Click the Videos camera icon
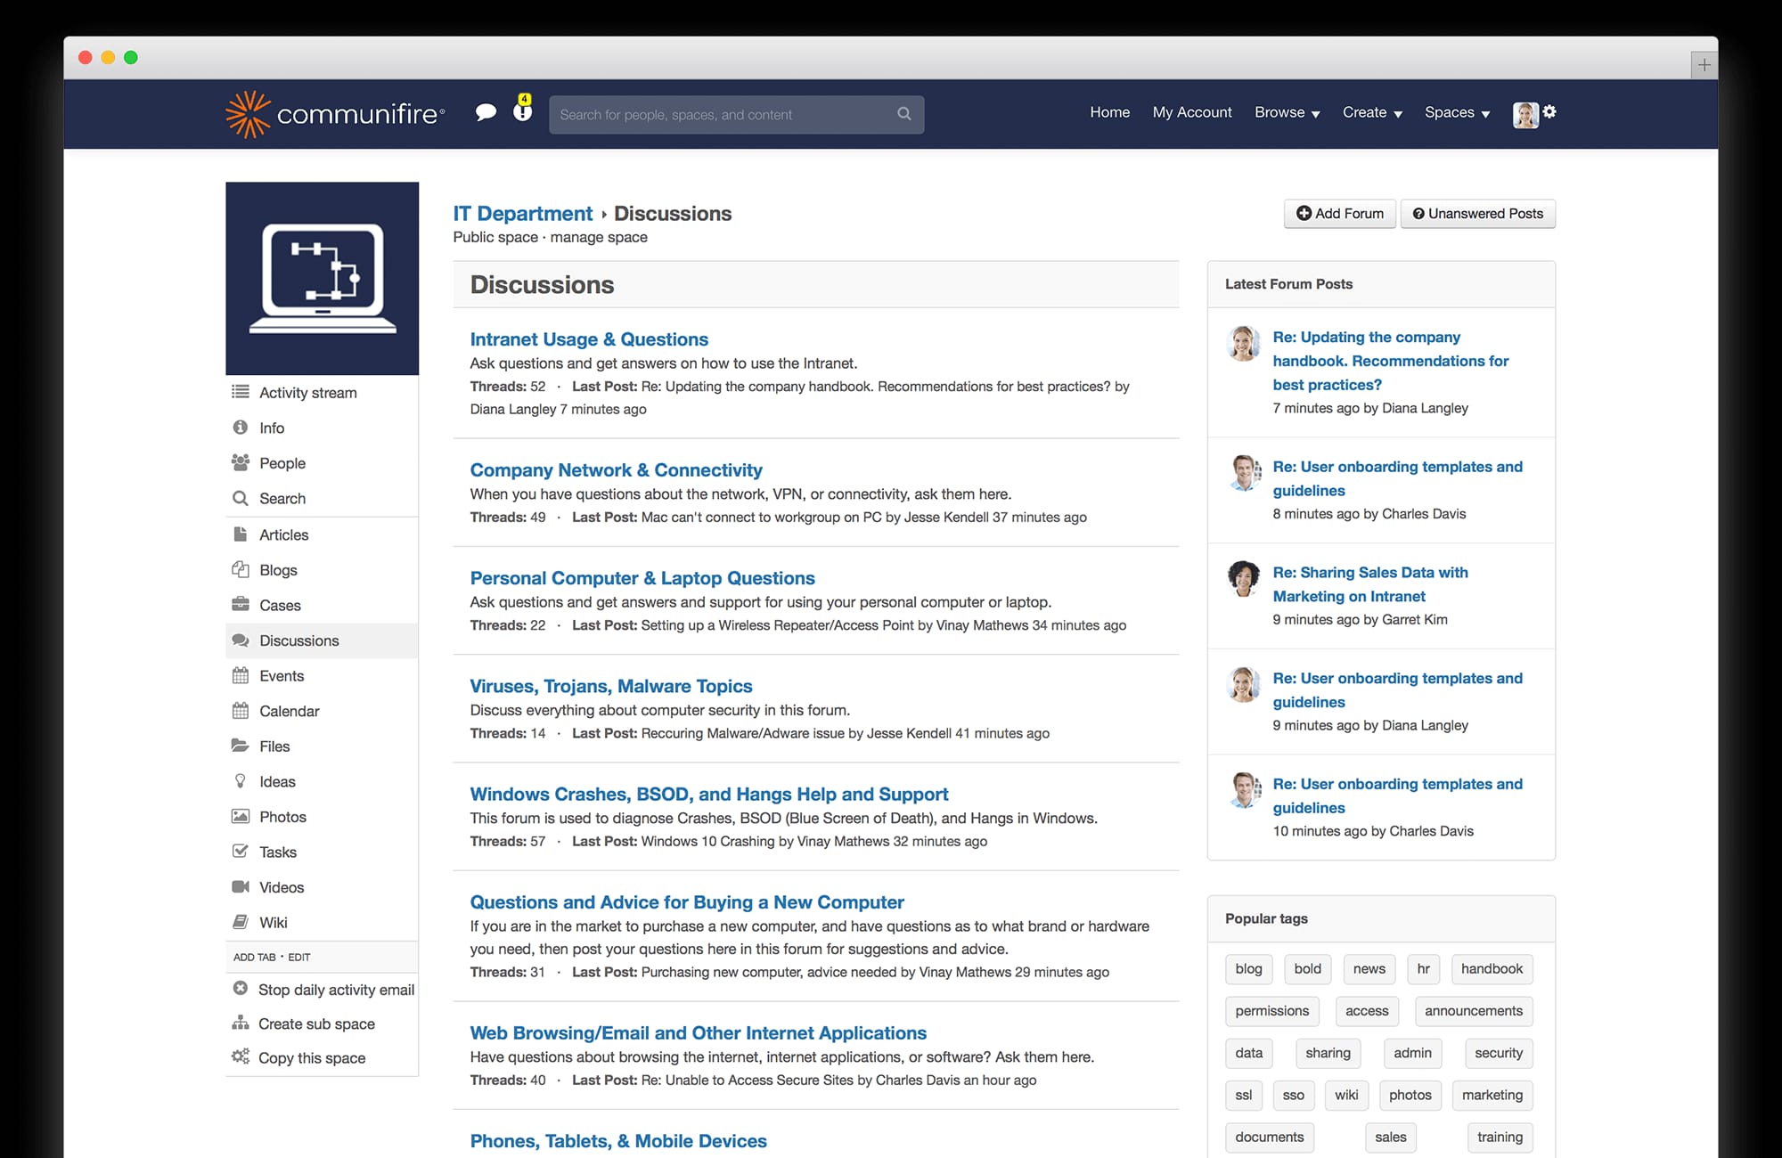Viewport: 1782px width, 1158px height. pyautogui.click(x=241, y=886)
